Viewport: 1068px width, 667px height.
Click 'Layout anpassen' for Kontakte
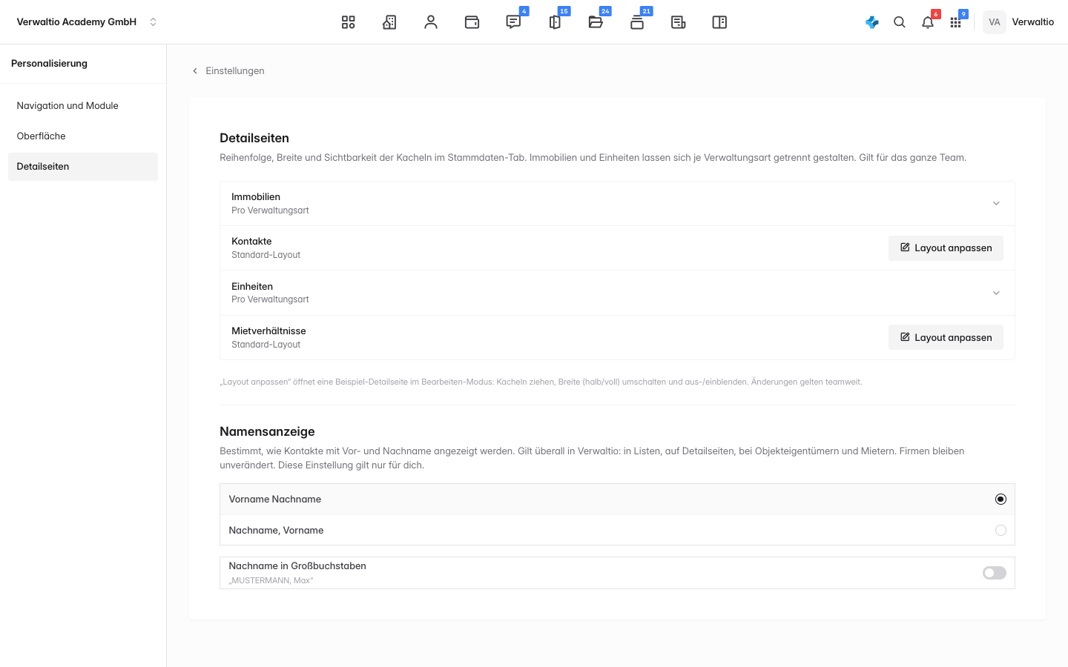(x=946, y=248)
